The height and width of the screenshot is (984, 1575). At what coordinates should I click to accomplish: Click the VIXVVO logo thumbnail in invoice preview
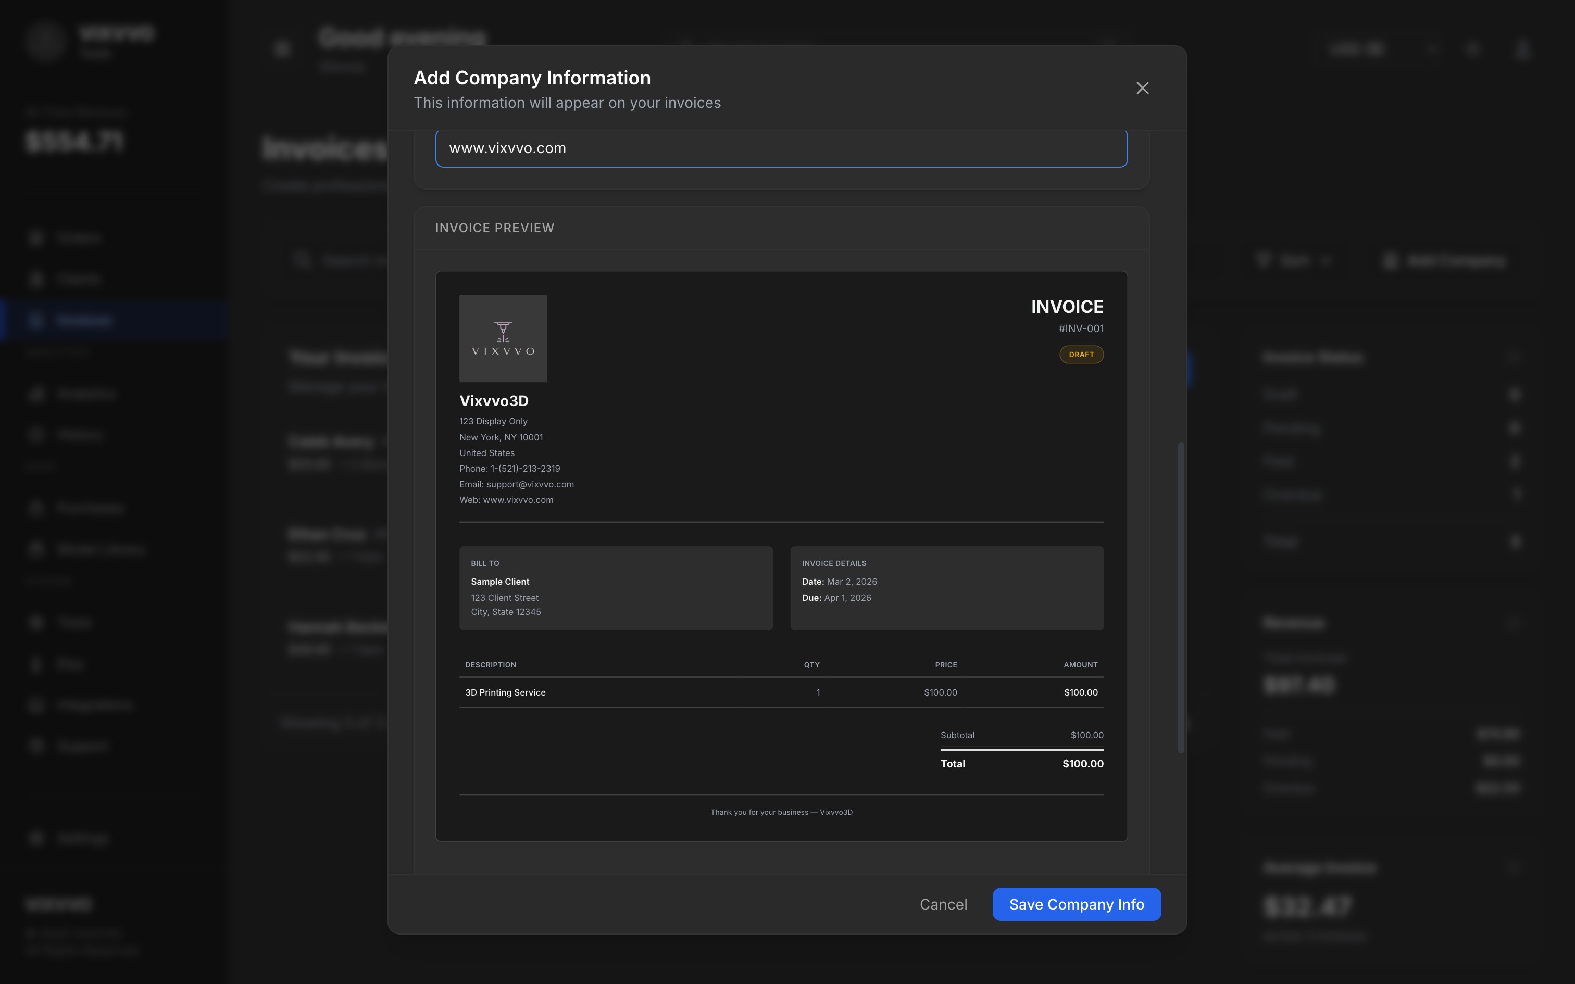(x=503, y=338)
